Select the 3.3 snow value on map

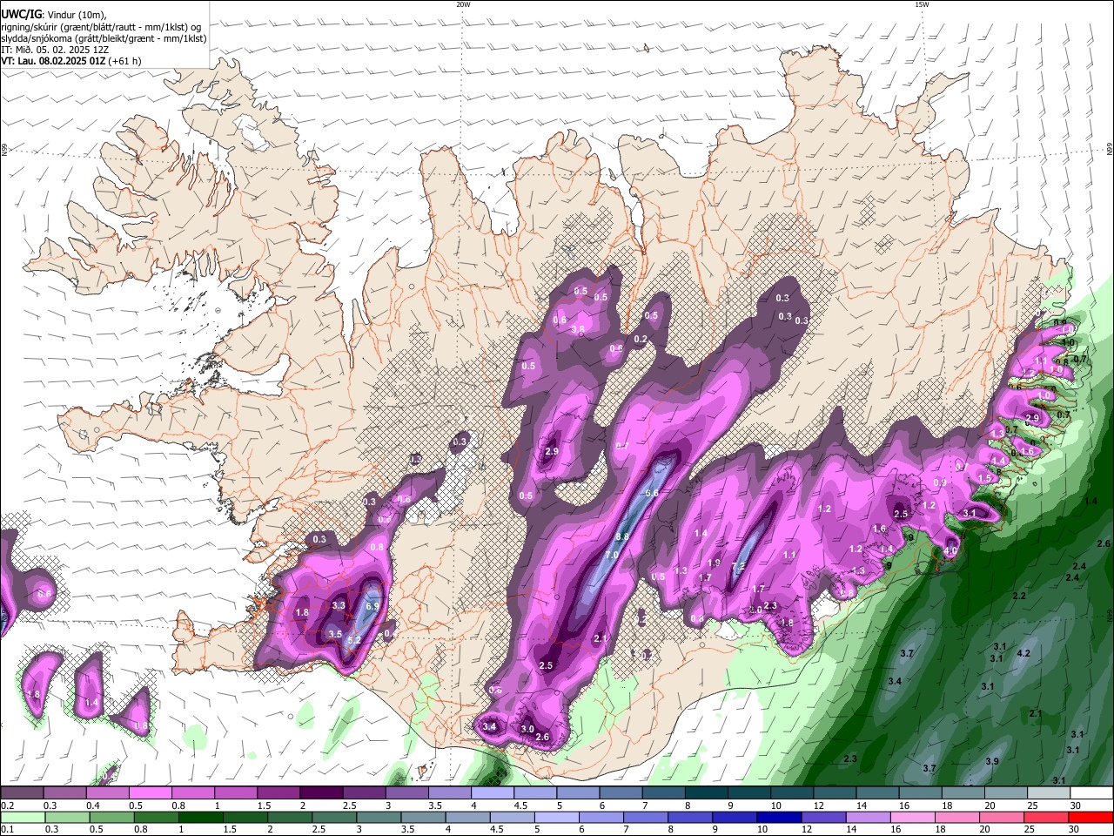click(x=339, y=605)
